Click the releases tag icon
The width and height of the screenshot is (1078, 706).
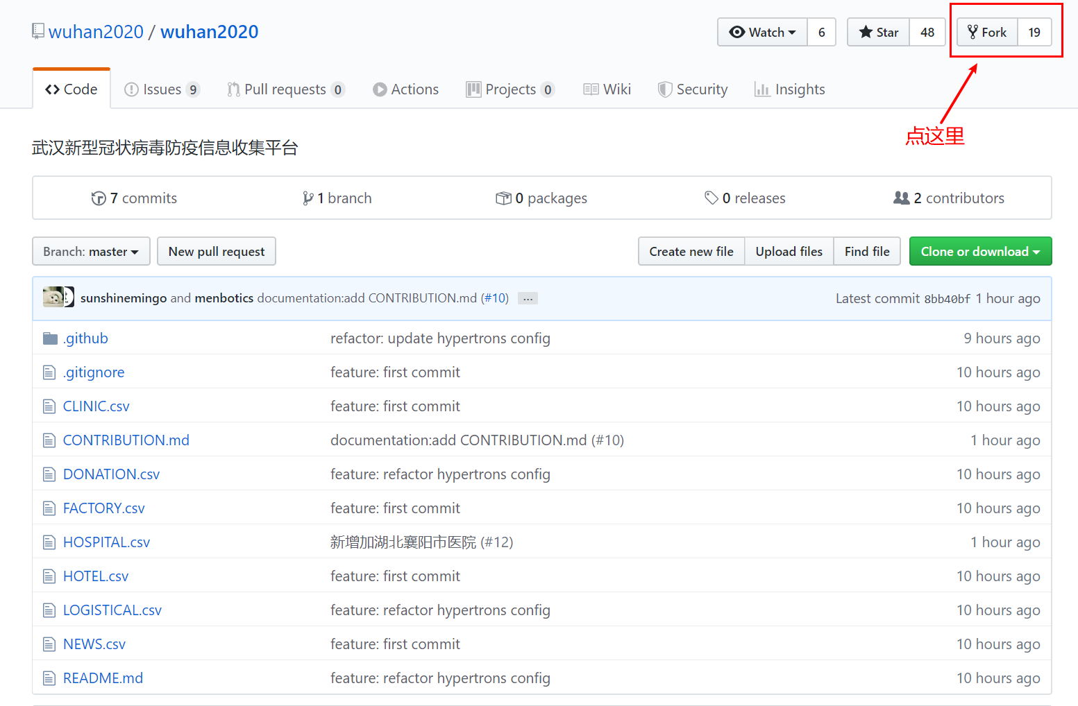[711, 198]
